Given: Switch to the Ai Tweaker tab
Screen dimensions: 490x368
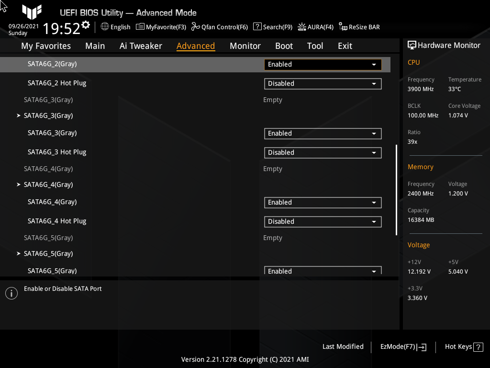Looking at the screenshot, I should click(x=141, y=46).
